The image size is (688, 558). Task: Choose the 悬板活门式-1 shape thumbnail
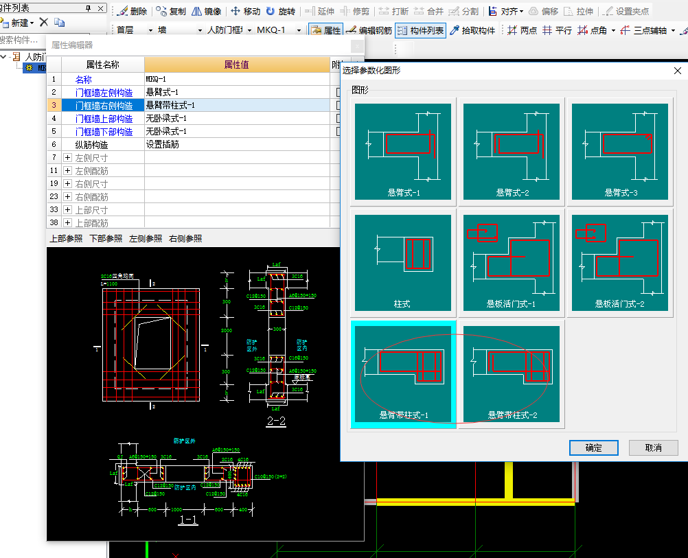coord(512,263)
